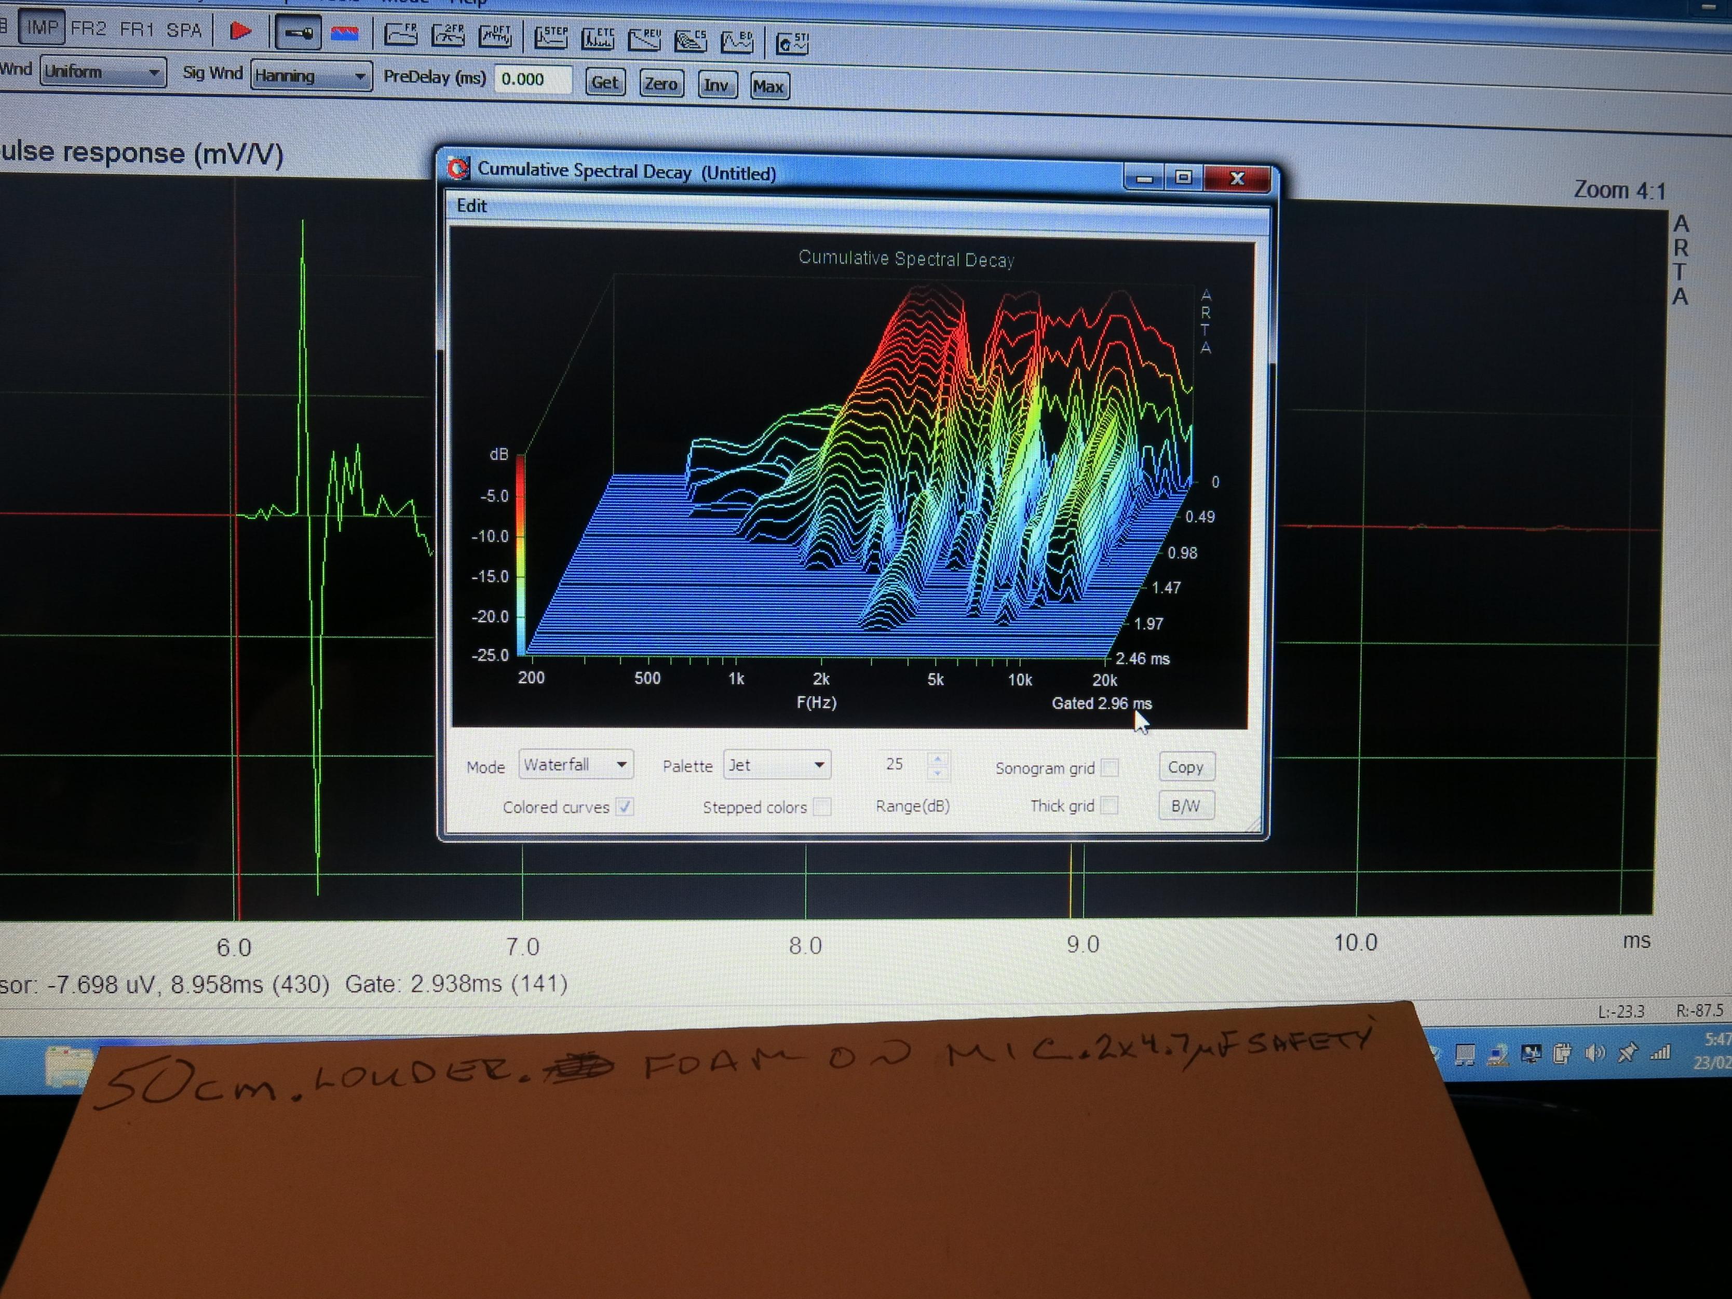Click the 'R:-87.5' level status entry
Screen dimensions: 1732x1299
tap(1699, 1011)
